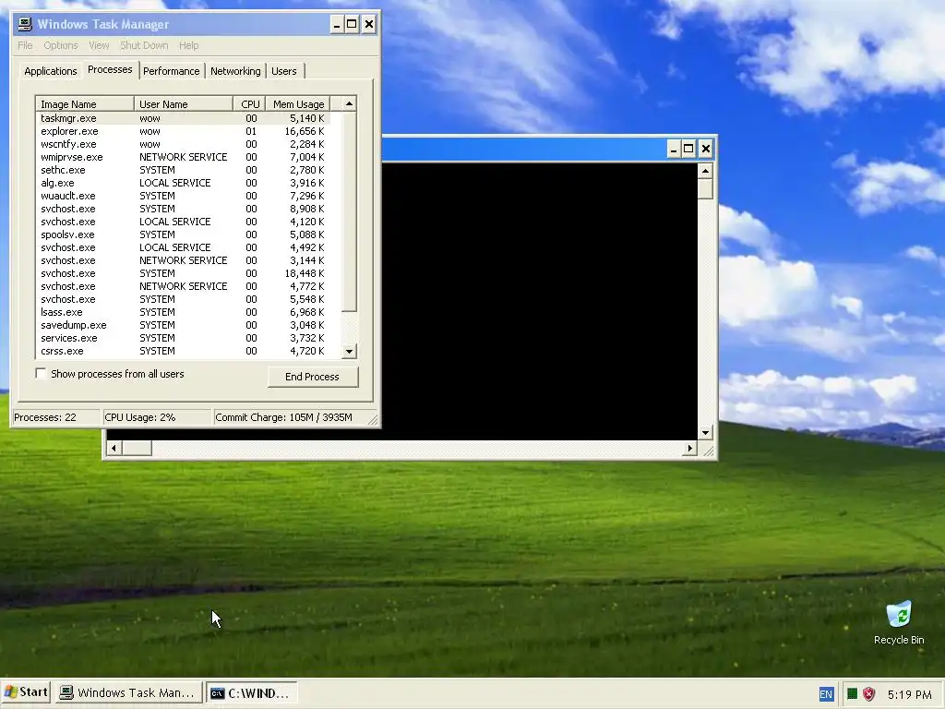Select the Processes tab
The image size is (945, 709).
point(110,69)
